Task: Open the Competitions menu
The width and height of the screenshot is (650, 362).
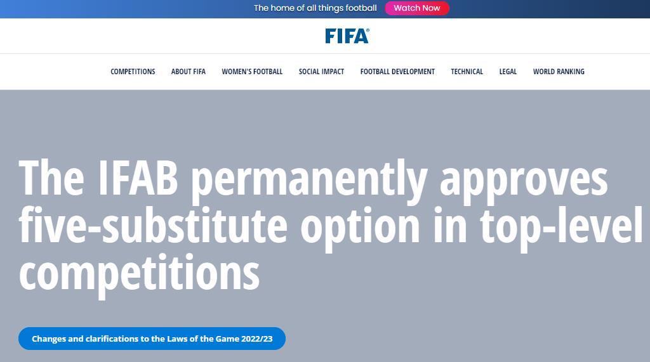Action: (x=133, y=72)
